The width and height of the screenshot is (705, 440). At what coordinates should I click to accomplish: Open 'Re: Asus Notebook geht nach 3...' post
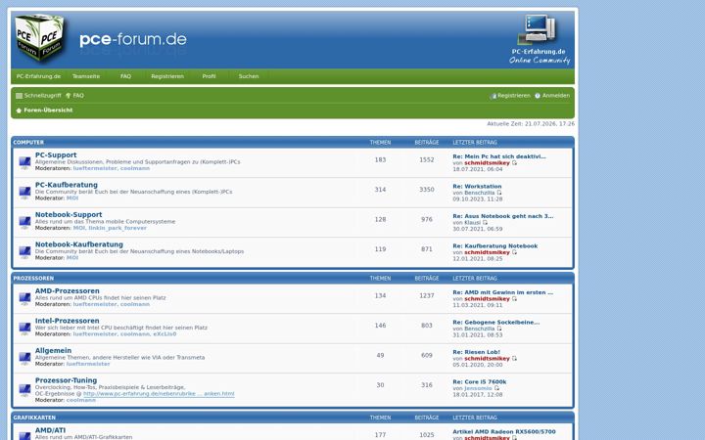[x=502, y=216]
